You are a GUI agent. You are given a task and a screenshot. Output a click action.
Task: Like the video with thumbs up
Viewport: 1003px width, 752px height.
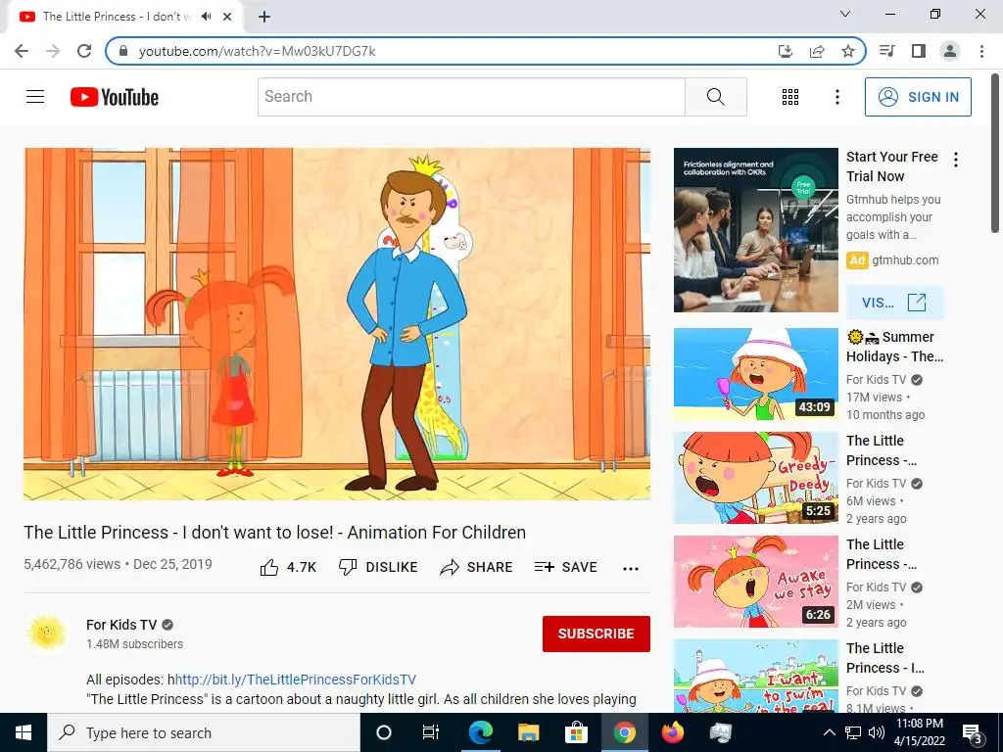288,567
